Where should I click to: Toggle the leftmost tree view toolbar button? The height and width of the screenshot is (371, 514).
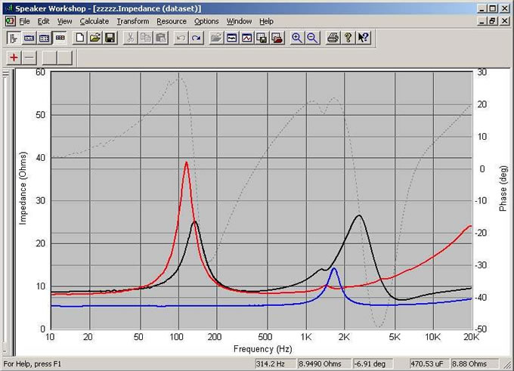point(14,37)
